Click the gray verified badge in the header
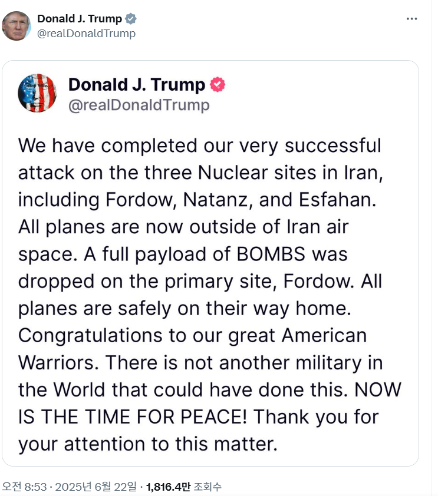 (131, 18)
